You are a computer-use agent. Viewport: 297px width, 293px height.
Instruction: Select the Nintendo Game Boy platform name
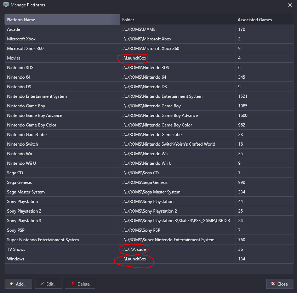[26, 106]
